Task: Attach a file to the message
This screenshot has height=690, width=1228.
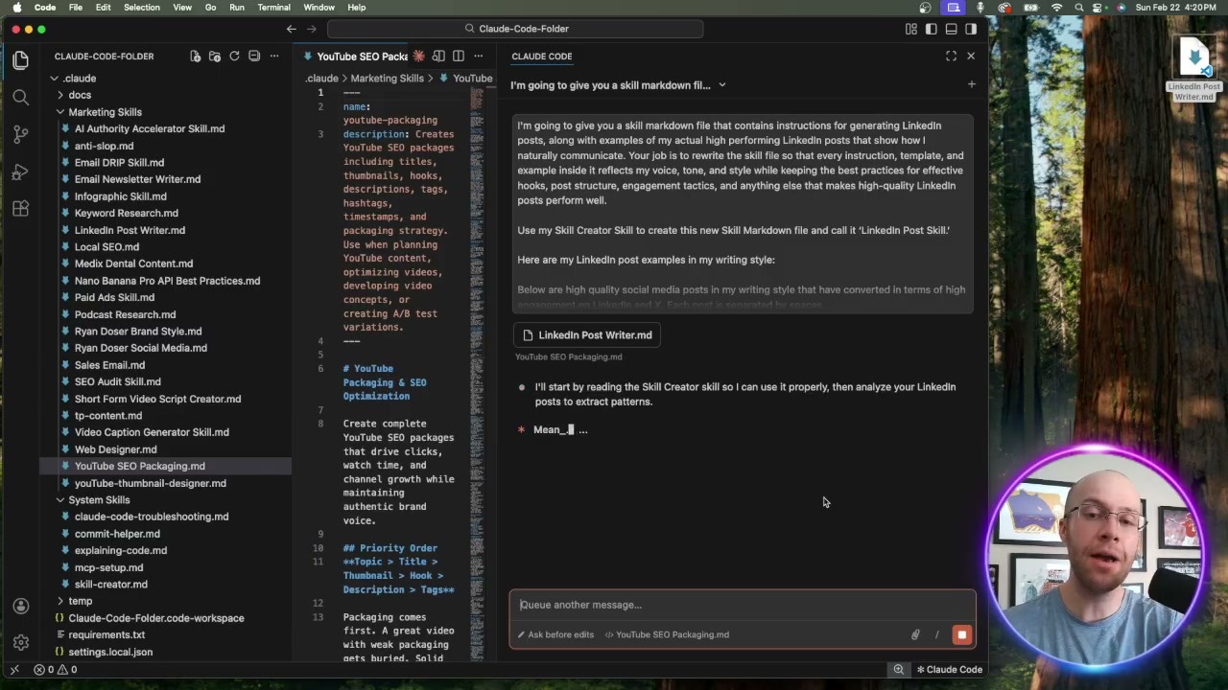Action: [x=915, y=634]
